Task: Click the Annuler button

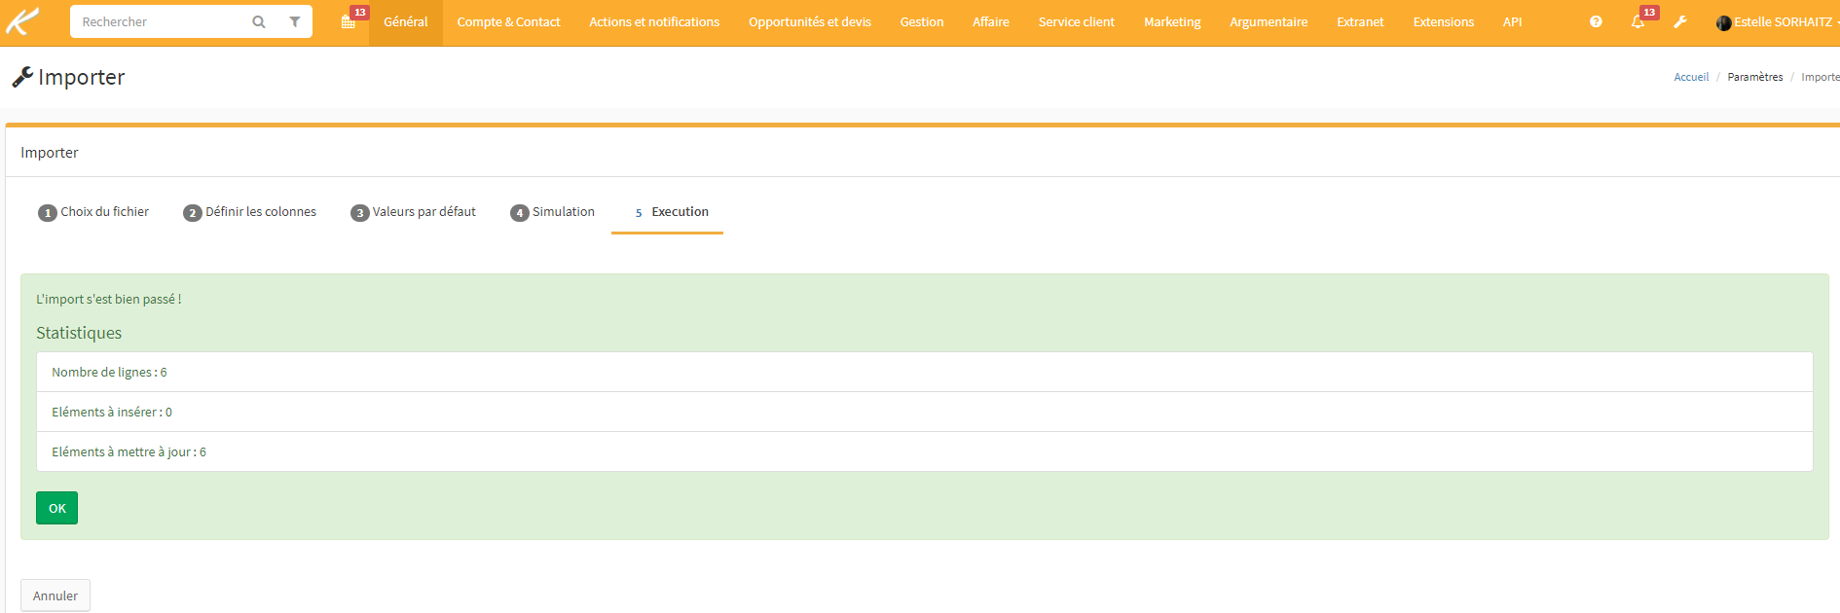Action: click(x=55, y=595)
